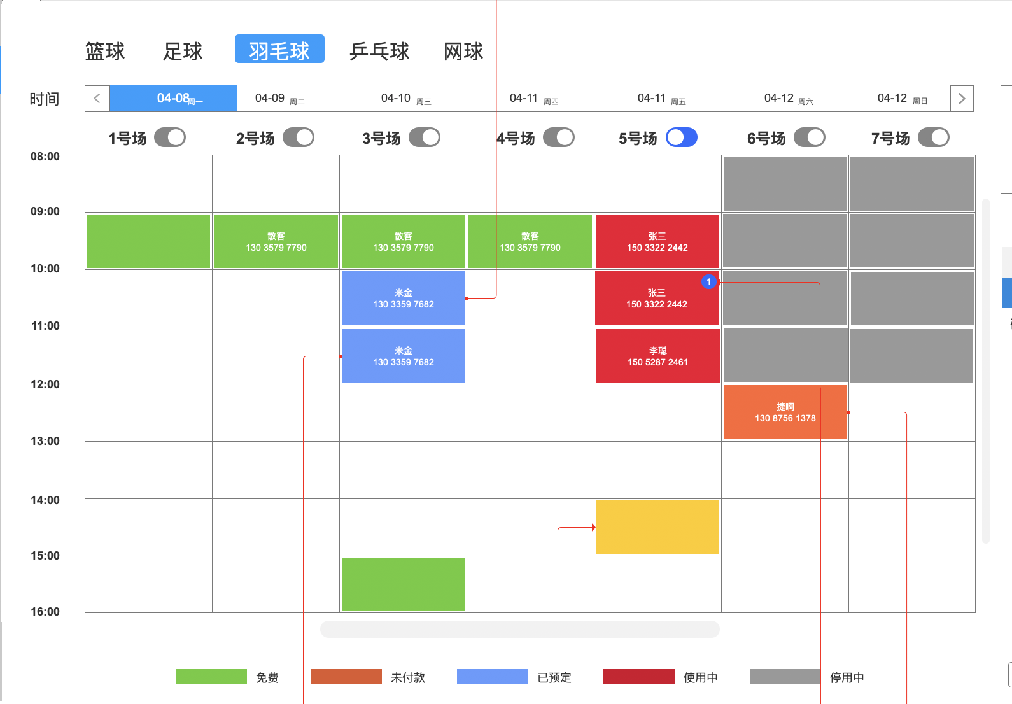Select the date 04-09 周二
The width and height of the screenshot is (1012, 704).
(279, 99)
